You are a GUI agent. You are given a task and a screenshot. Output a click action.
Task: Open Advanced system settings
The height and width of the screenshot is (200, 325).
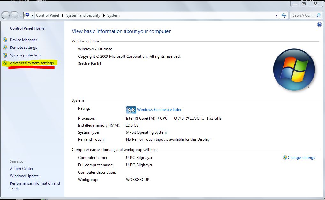pos(32,63)
